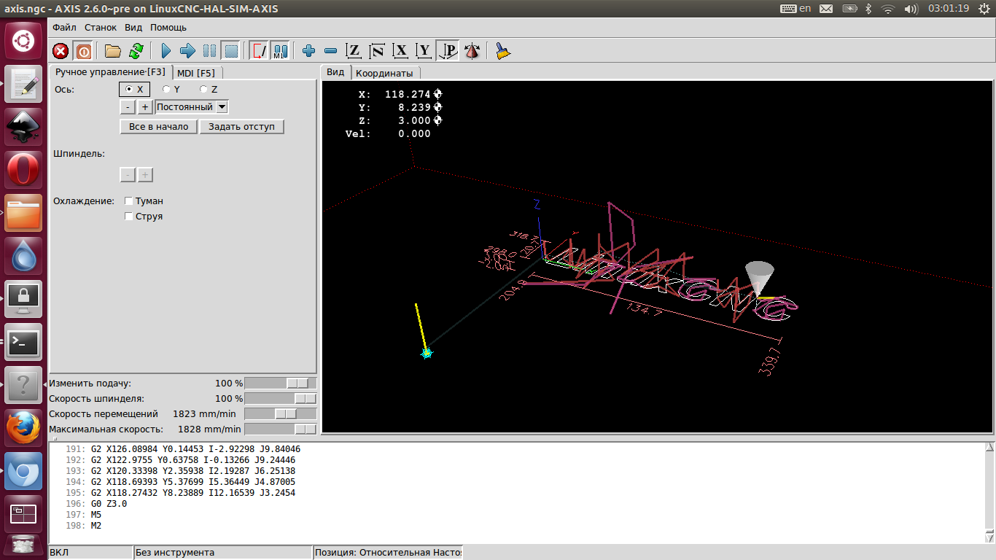This screenshot has width=996, height=560.
Task: Open the Координаты tab
Action: click(x=384, y=73)
